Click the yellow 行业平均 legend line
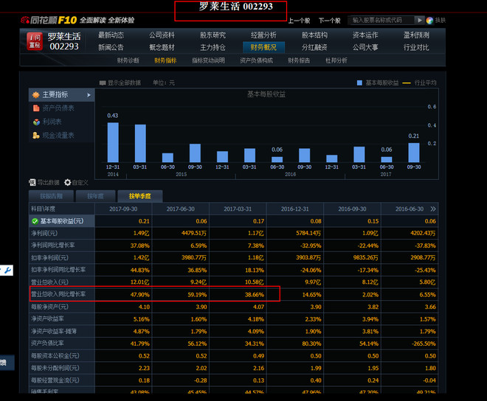Screen dimensions: 487x401 tap(407, 83)
